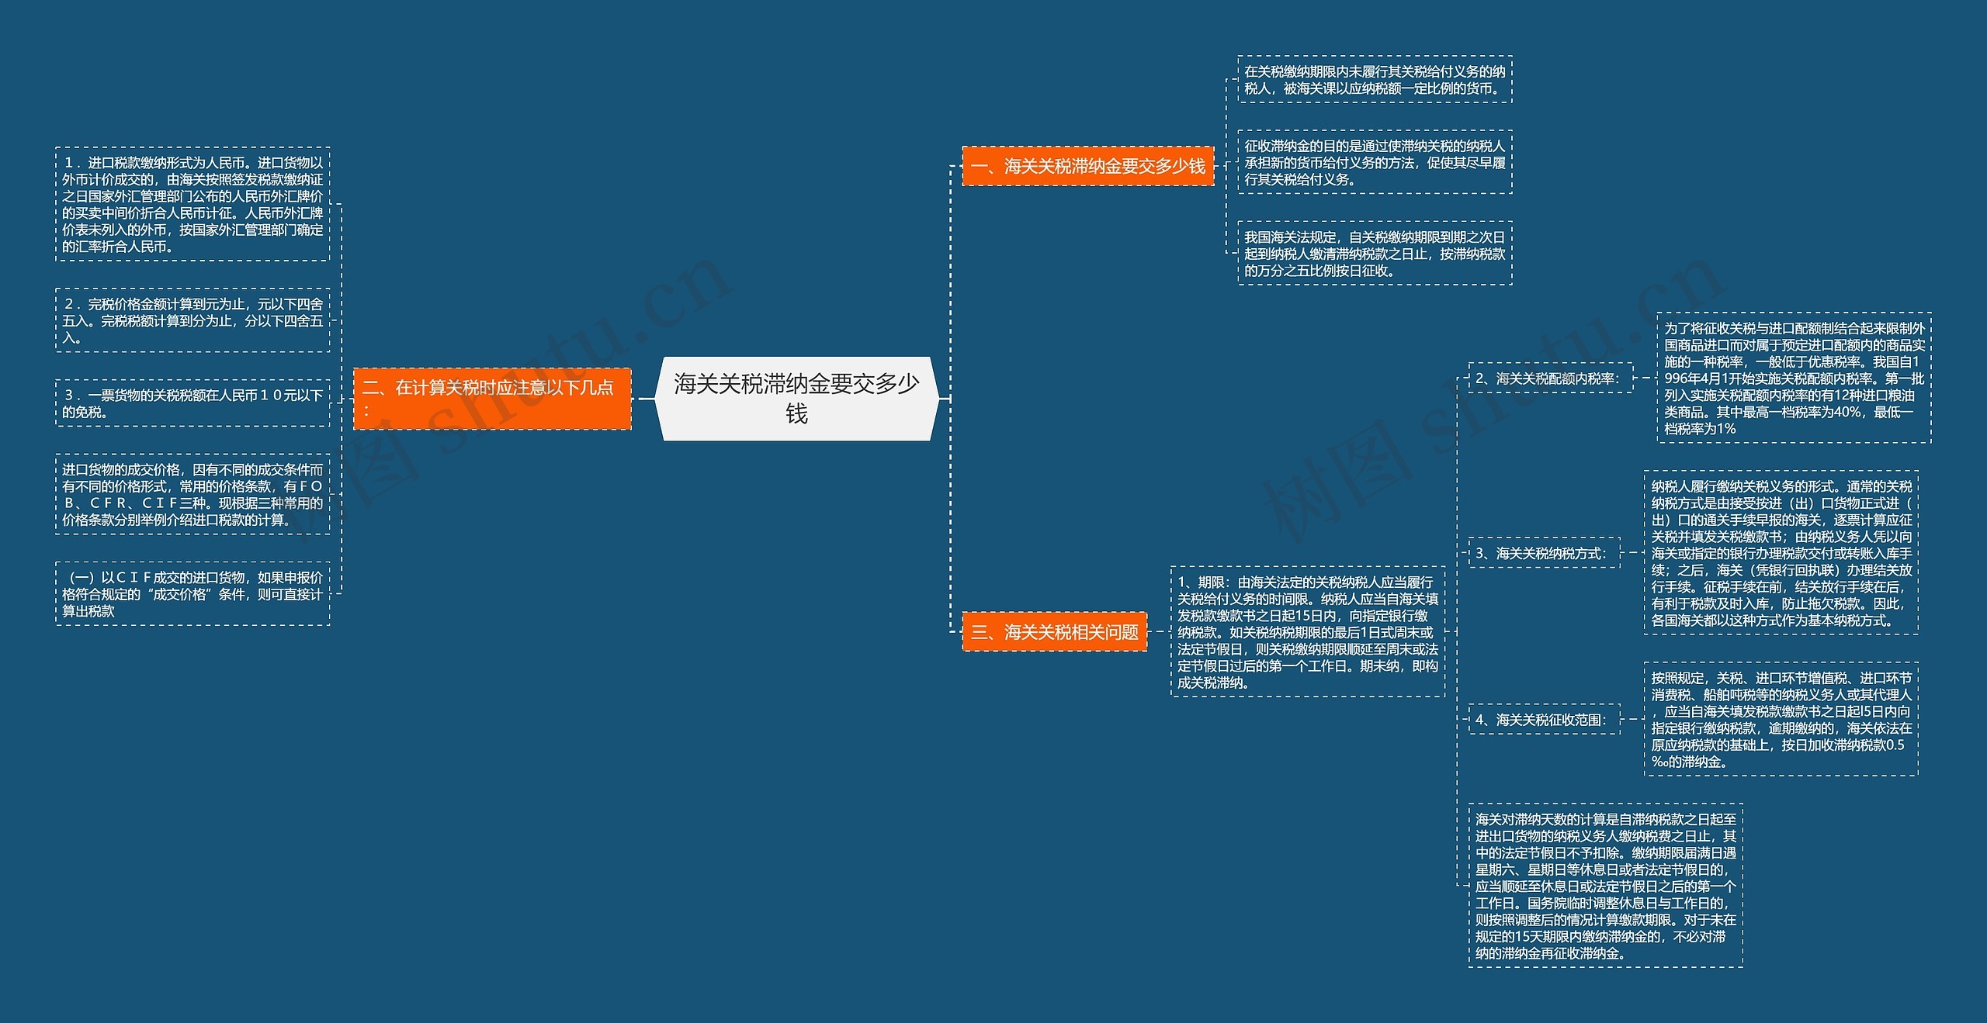The image size is (1987, 1023).
Task: Select note starting 进口货物的成交价格
Action: (x=192, y=495)
